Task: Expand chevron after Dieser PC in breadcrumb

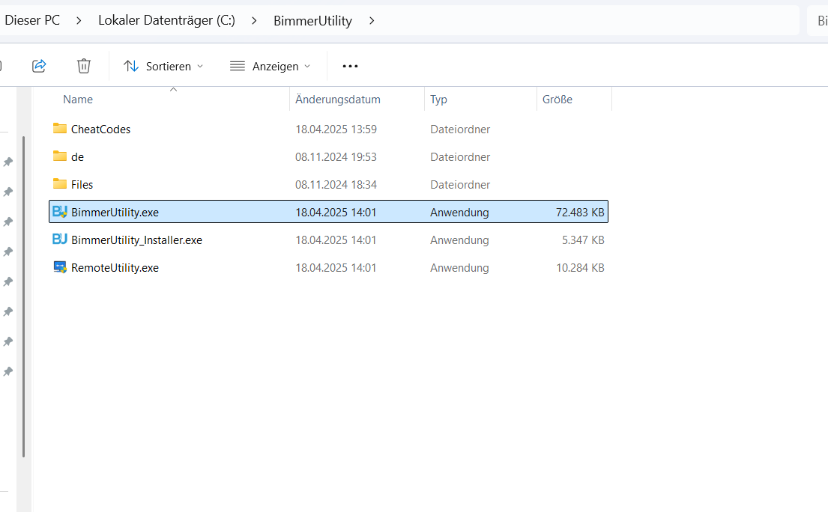Action: [79, 20]
